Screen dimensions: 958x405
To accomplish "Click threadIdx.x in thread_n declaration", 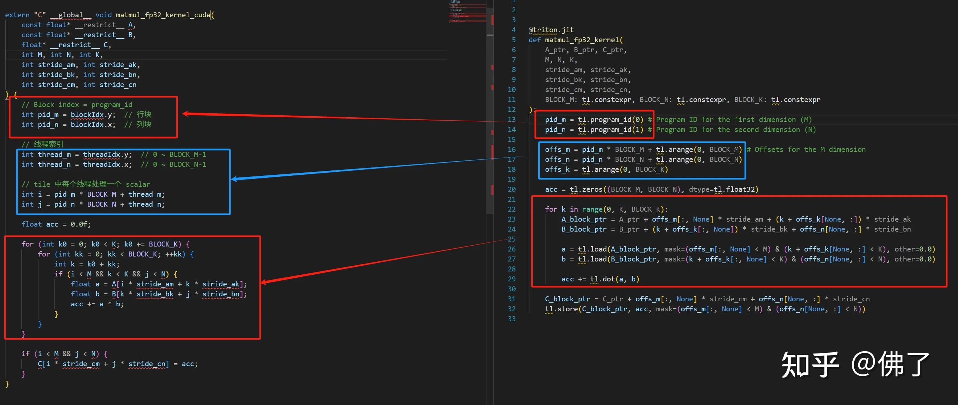I will [x=107, y=164].
